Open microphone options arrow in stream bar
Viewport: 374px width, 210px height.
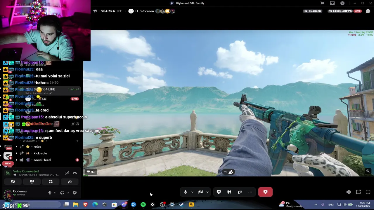pyautogui.click(x=192, y=192)
